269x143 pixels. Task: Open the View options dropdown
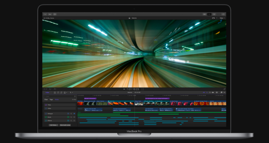coord(222,18)
